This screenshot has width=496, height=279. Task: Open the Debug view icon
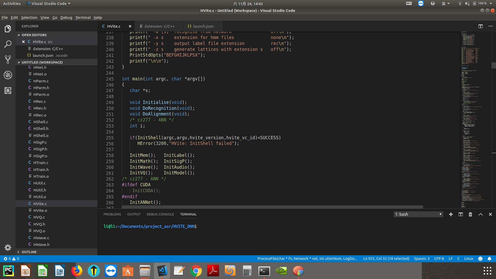8,75
